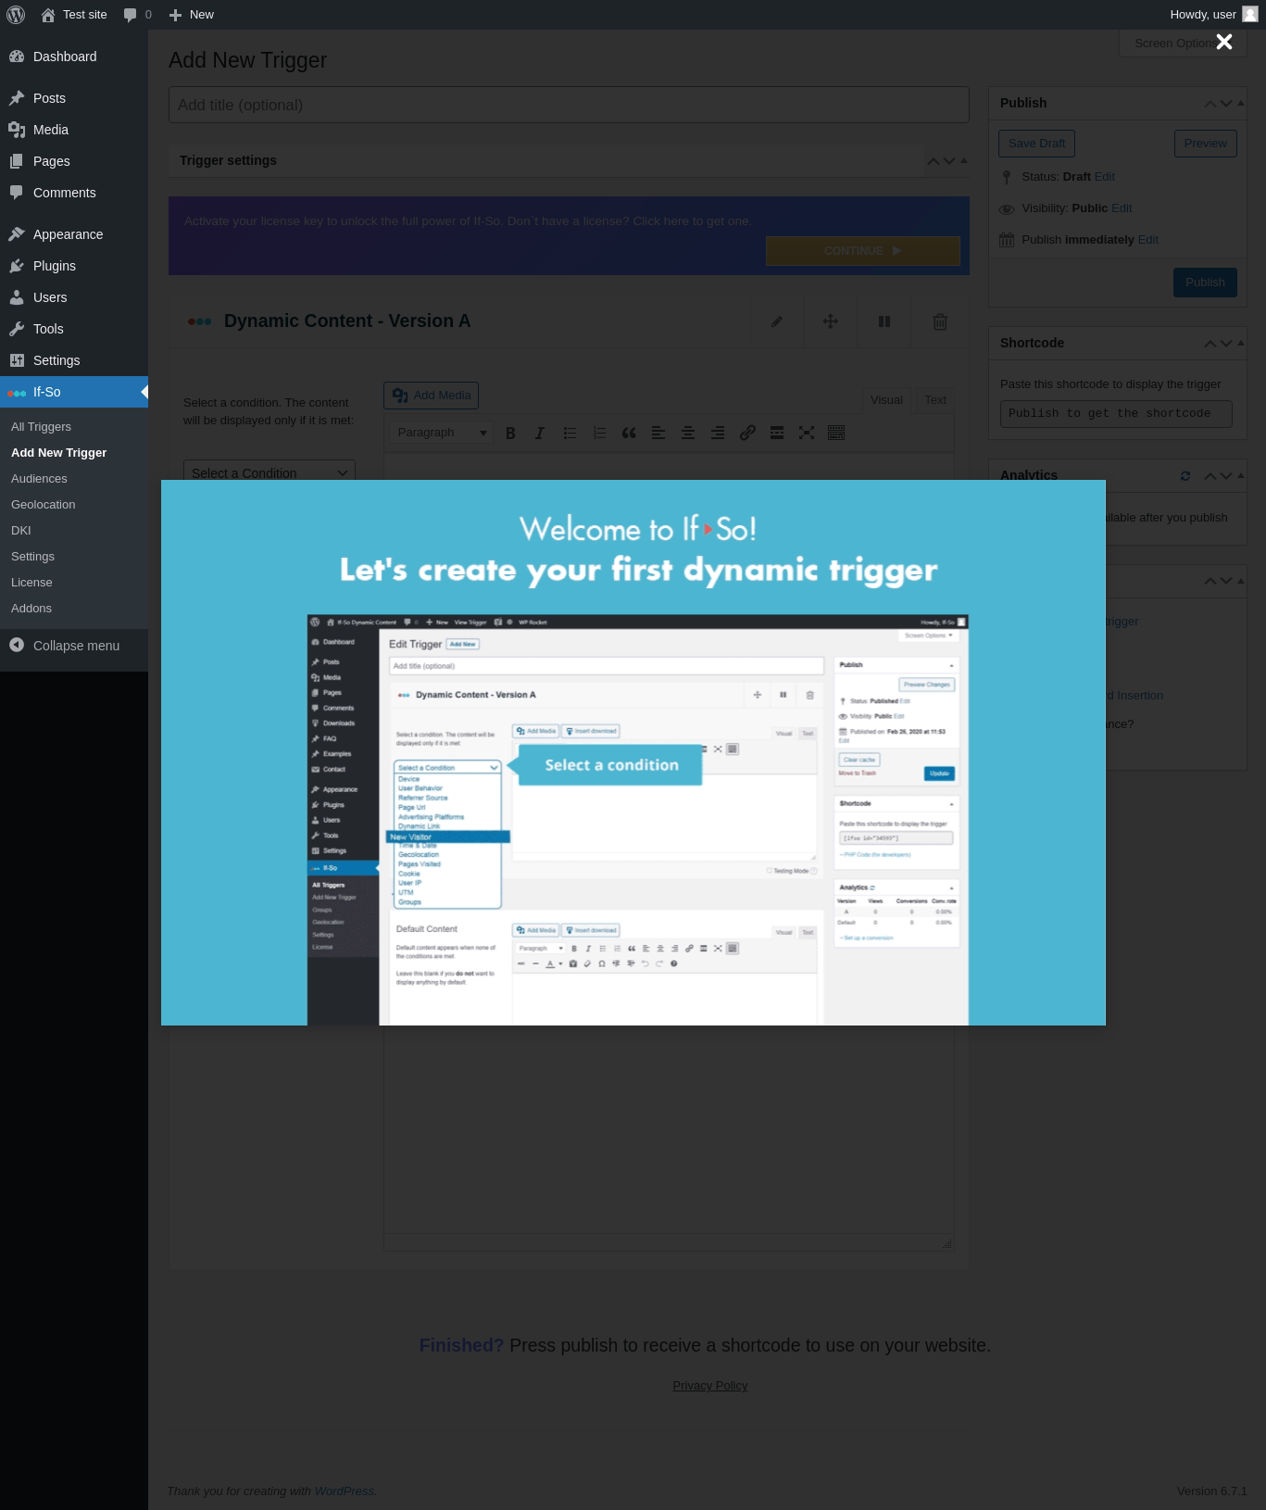Open Addons submenu item
The width and height of the screenshot is (1266, 1510).
coord(31,609)
